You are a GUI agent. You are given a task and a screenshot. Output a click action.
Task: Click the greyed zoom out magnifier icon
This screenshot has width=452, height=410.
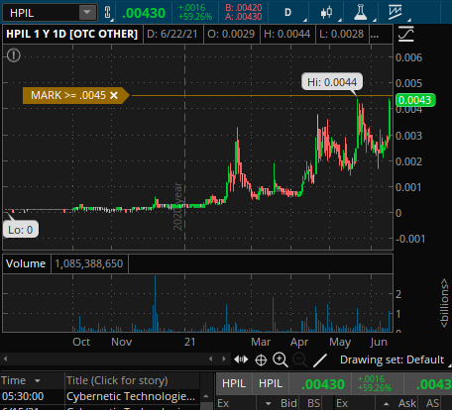click(299, 359)
